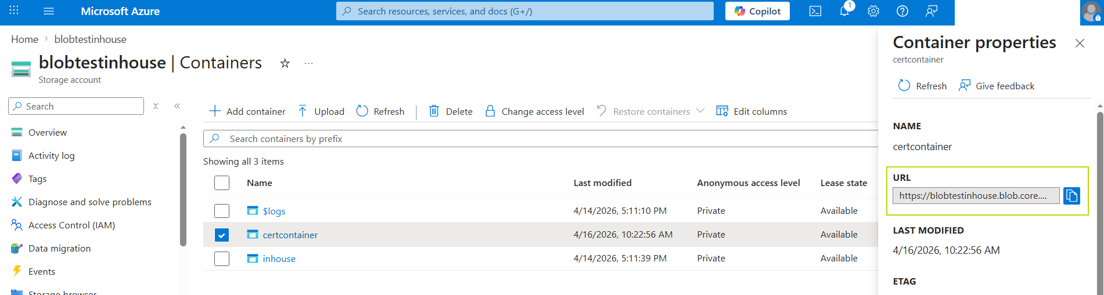Sort by the Name column header

pos(260,183)
